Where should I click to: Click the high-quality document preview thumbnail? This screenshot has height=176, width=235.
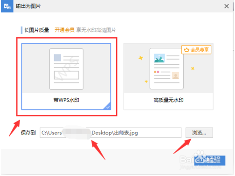pyautogui.click(x=166, y=68)
